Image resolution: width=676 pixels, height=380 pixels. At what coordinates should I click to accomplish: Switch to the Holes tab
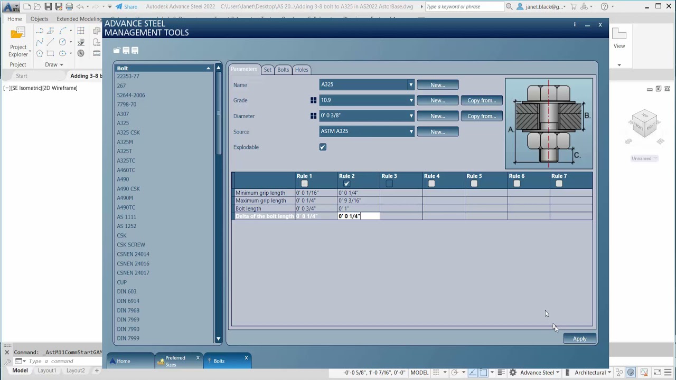pos(302,70)
